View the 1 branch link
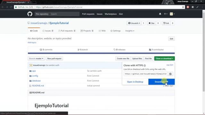Screen dimensions: 205x115 83,50
